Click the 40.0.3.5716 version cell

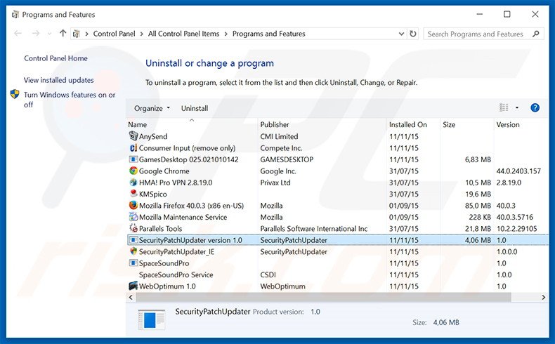(x=515, y=217)
